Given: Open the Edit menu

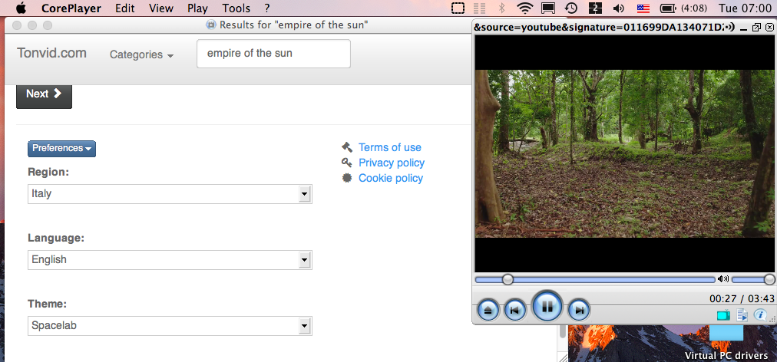Looking at the screenshot, I should point(125,8).
